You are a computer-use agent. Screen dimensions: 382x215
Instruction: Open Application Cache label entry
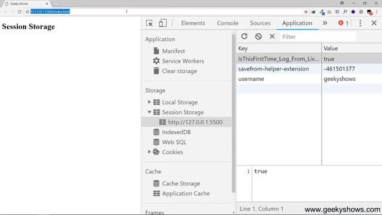point(186,193)
